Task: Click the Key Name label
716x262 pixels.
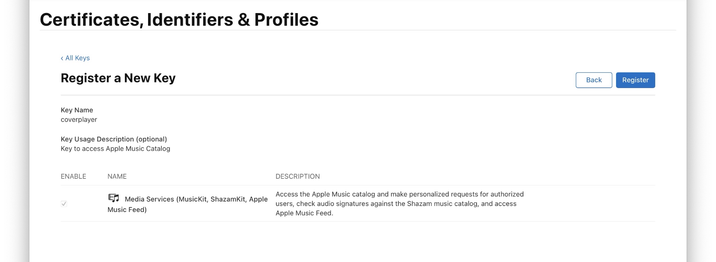Action: [77, 110]
